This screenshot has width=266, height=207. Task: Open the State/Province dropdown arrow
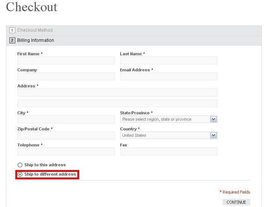(x=213, y=119)
